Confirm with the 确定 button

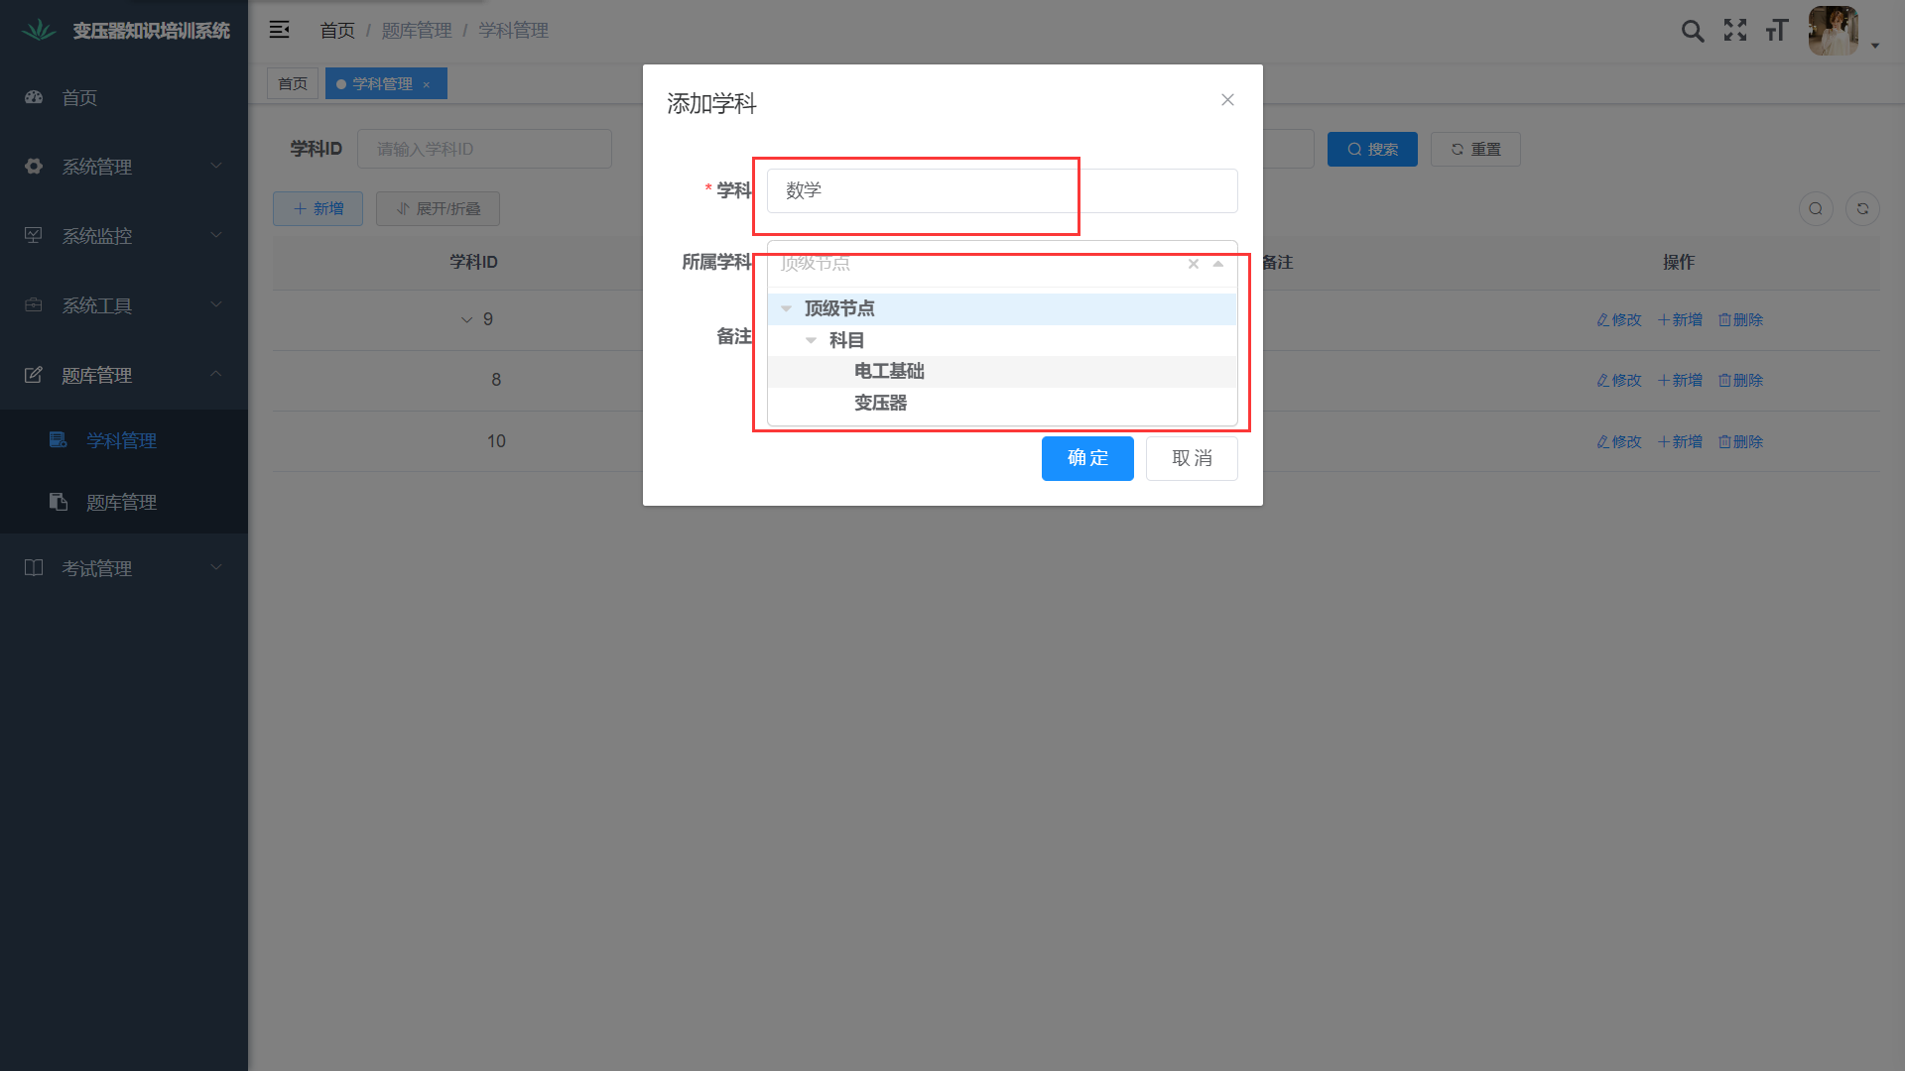[1087, 458]
